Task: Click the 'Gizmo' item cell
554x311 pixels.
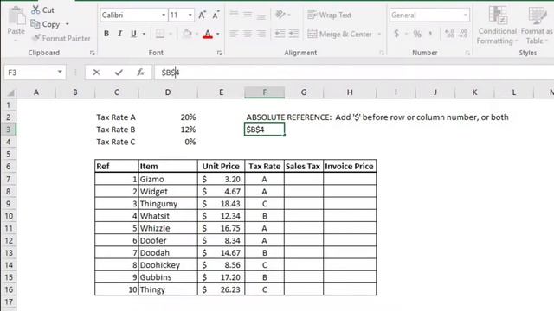Action: [168, 179]
